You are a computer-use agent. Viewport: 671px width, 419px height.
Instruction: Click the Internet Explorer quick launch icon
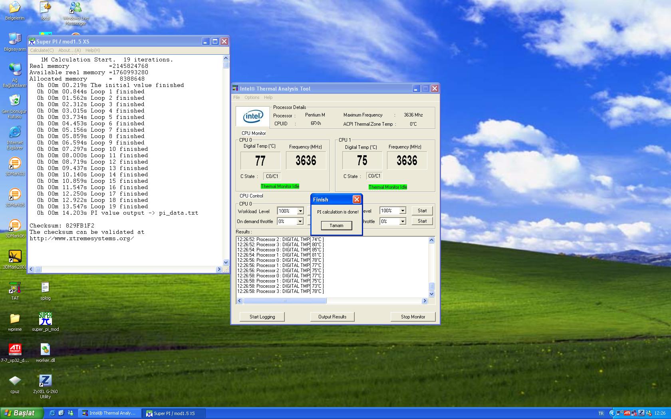pyautogui.click(x=52, y=413)
